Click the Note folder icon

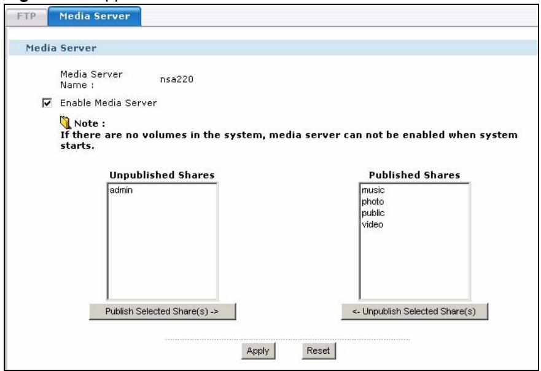pyautogui.click(x=65, y=122)
